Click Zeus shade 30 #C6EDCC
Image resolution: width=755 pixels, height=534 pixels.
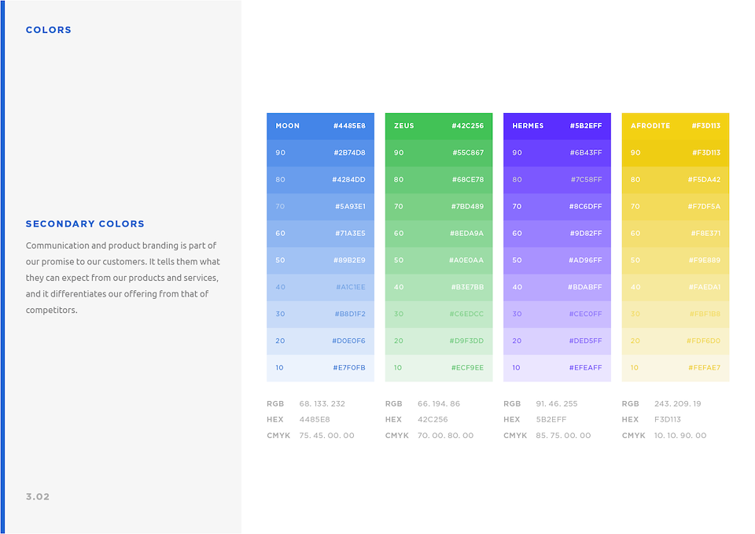tap(439, 314)
